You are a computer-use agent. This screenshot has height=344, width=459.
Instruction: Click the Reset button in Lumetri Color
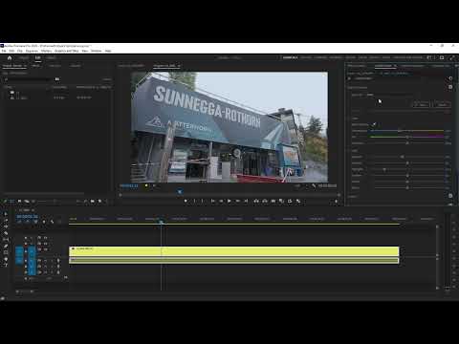pos(442,104)
